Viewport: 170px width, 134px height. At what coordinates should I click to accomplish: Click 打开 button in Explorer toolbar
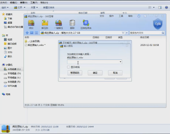tap(18, 8)
